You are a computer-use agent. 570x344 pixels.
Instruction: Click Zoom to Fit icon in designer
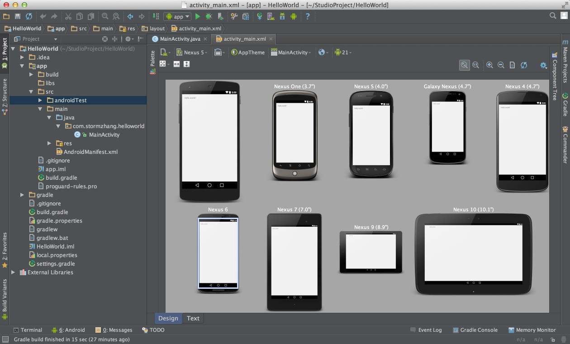pos(464,65)
